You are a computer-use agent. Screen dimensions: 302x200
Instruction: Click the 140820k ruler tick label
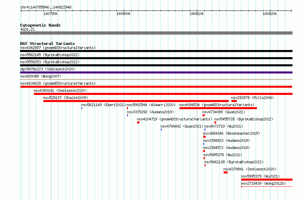click(270, 14)
